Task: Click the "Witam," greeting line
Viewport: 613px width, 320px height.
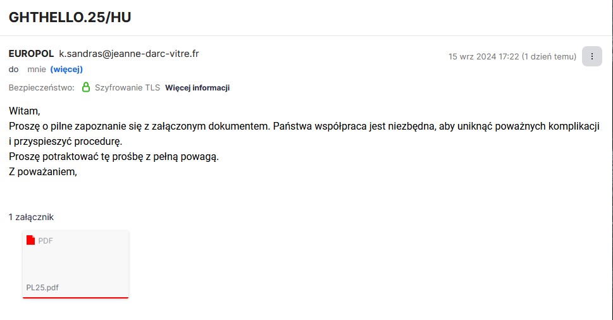Action: (24, 111)
